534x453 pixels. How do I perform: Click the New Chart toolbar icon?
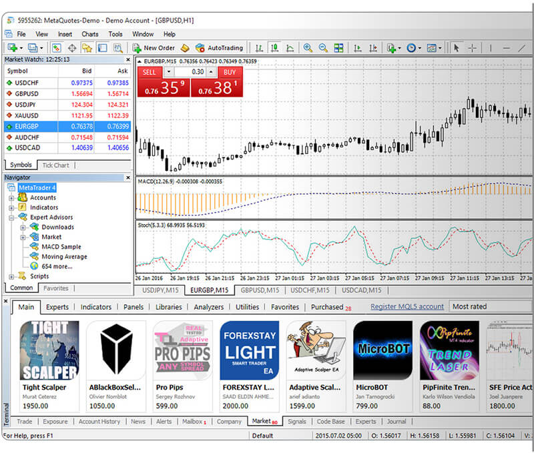tap(12, 47)
